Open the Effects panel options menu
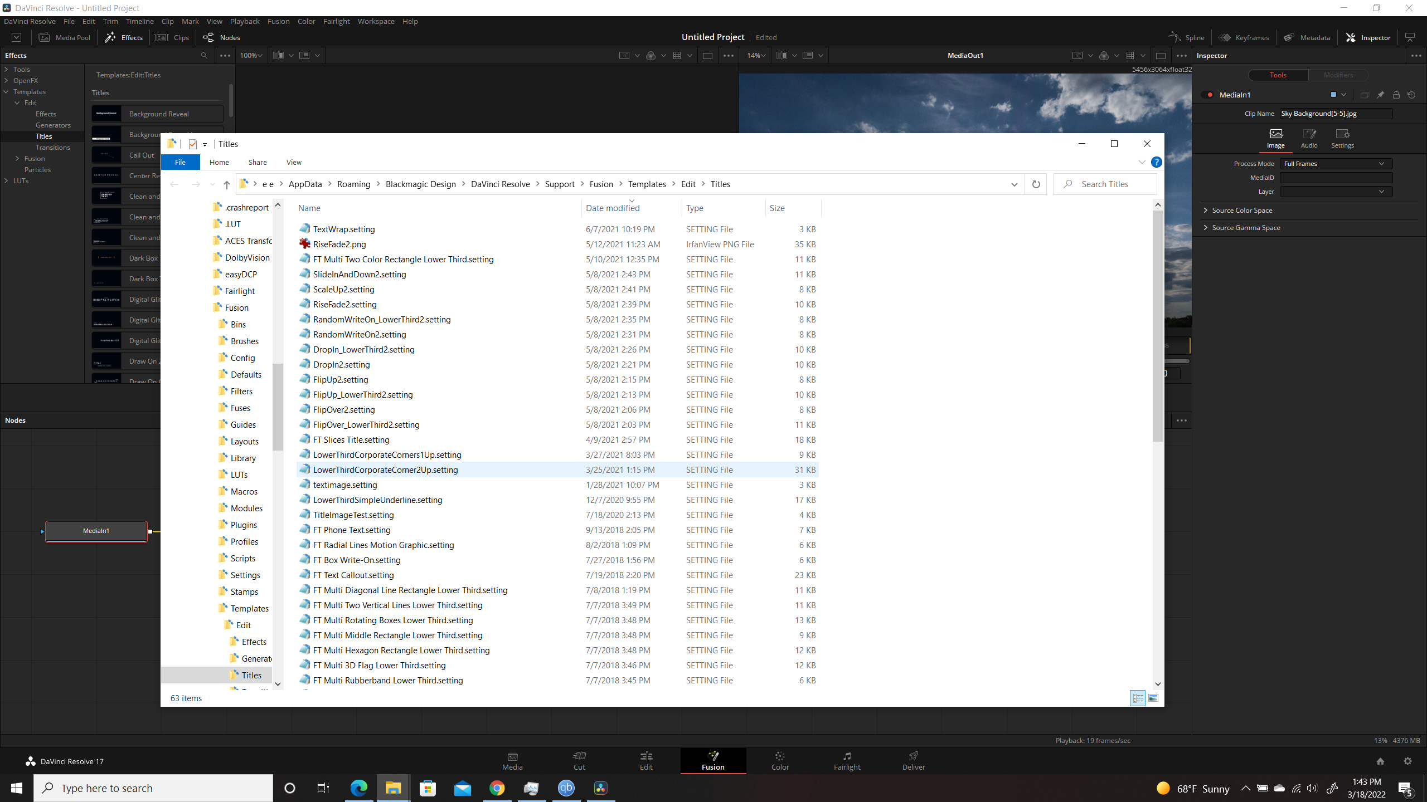 tap(225, 56)
